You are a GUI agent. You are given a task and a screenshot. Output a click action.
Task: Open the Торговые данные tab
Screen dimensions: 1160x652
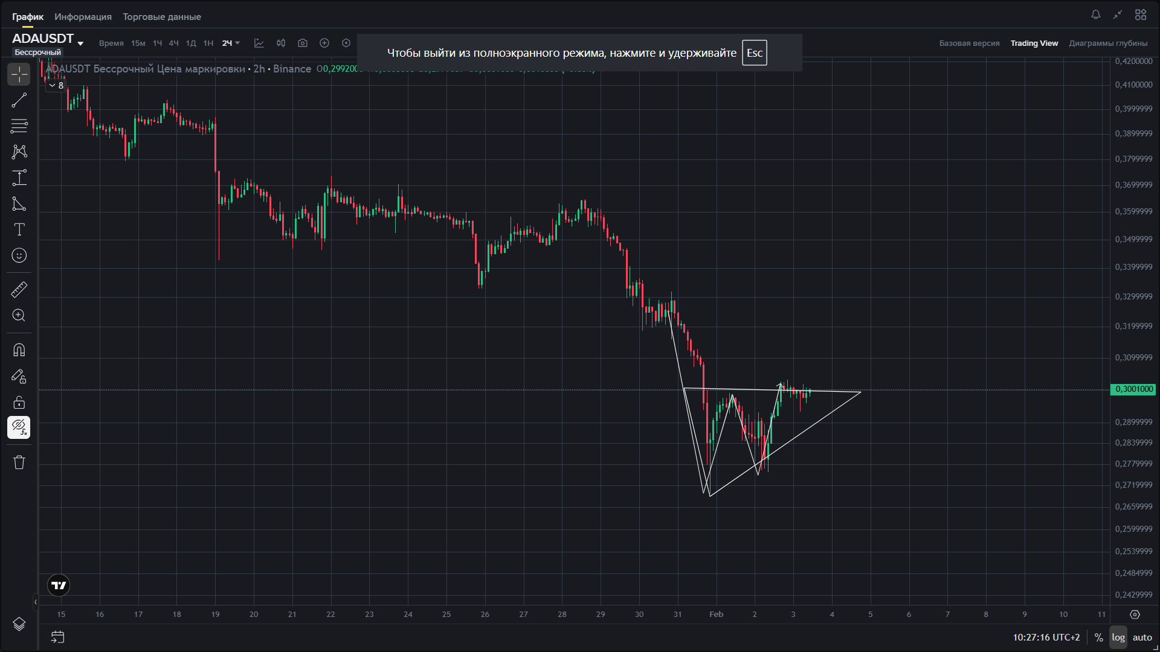coord(162,17)
